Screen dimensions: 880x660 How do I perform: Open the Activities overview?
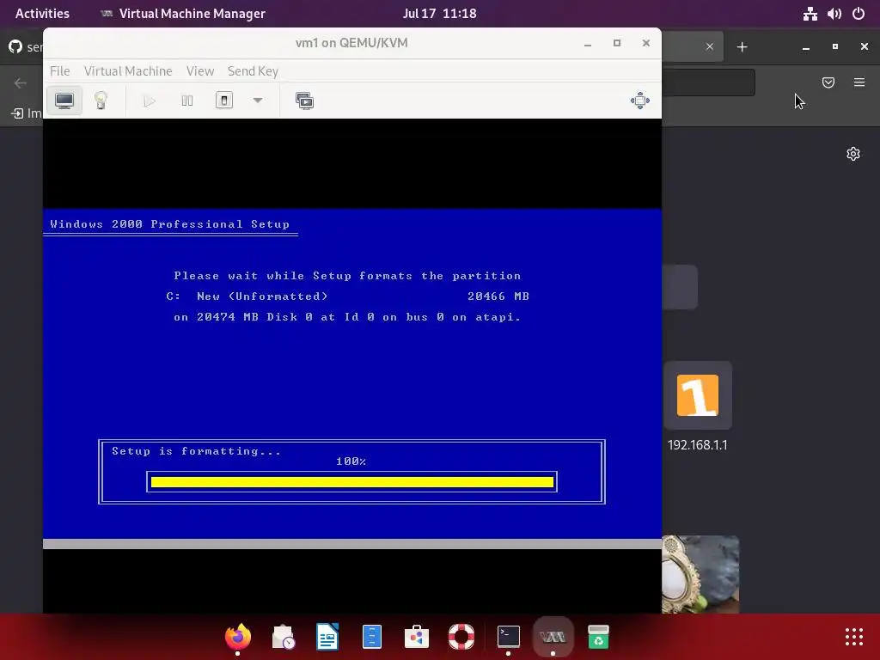coord(42,14)
